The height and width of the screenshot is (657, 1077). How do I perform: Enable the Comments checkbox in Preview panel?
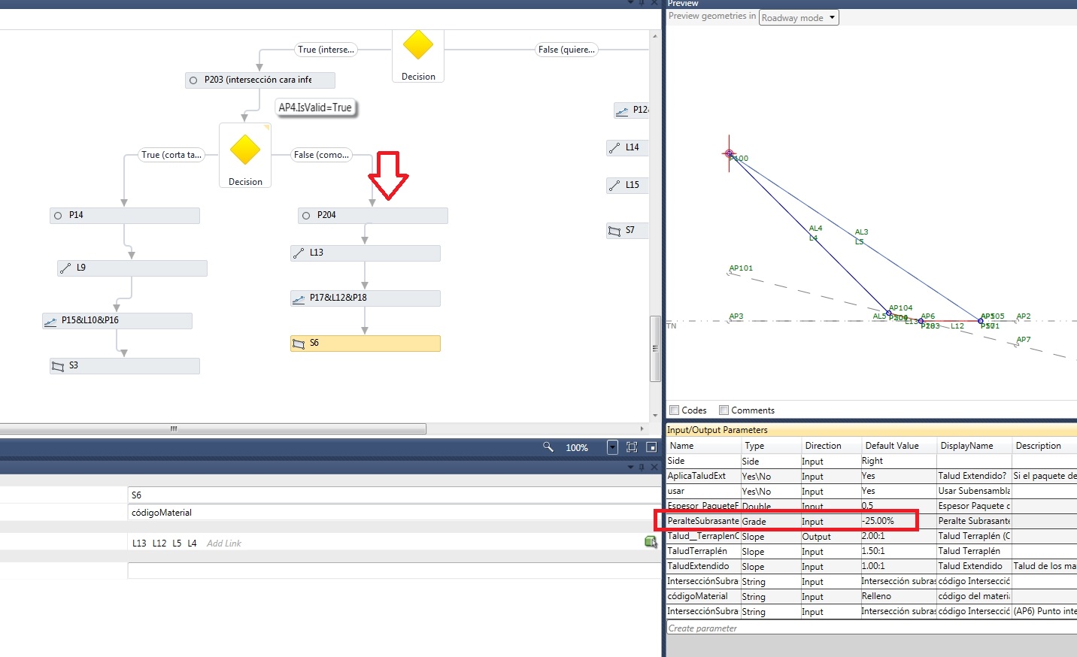click(724, 410)
